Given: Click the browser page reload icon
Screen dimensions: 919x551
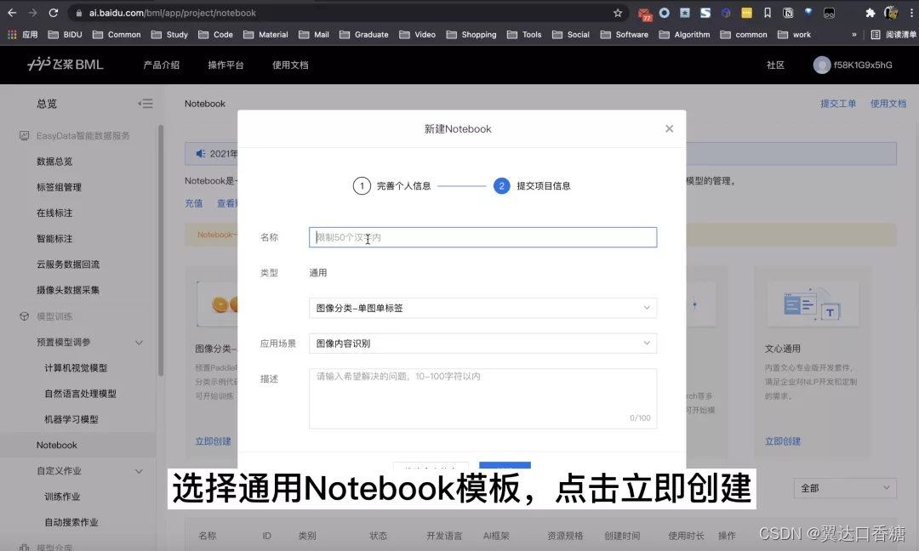Looking at the screenshot, I should pyautogui.click(x=54, y=12).
